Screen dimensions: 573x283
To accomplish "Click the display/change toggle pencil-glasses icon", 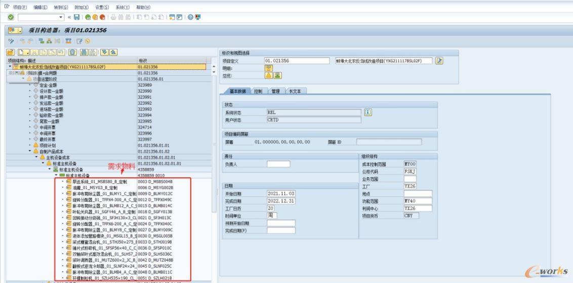I will [x=11, y=41].
